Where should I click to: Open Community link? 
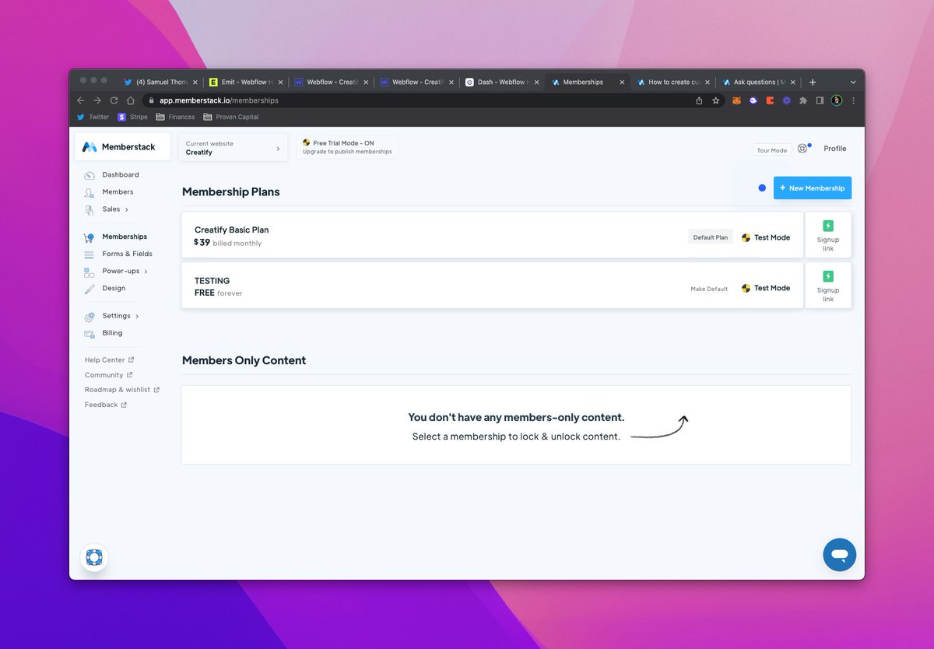tap(108, 375)
